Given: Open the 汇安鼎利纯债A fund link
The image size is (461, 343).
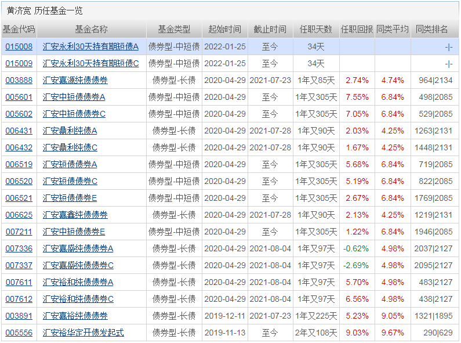Looking at the screenshot, I should [x=70, y=131].
